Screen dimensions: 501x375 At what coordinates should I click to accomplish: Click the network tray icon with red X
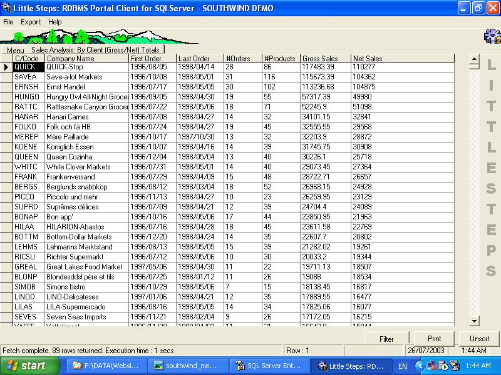(x=431, y=366)
